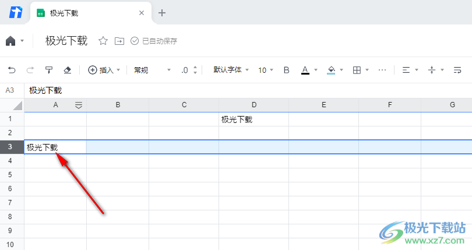472x250 pixels.
Task: Toggle text wrapping icon
Action: (x=457, y=70)
